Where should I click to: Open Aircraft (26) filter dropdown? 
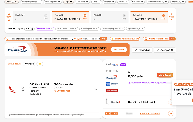[178, 2]
